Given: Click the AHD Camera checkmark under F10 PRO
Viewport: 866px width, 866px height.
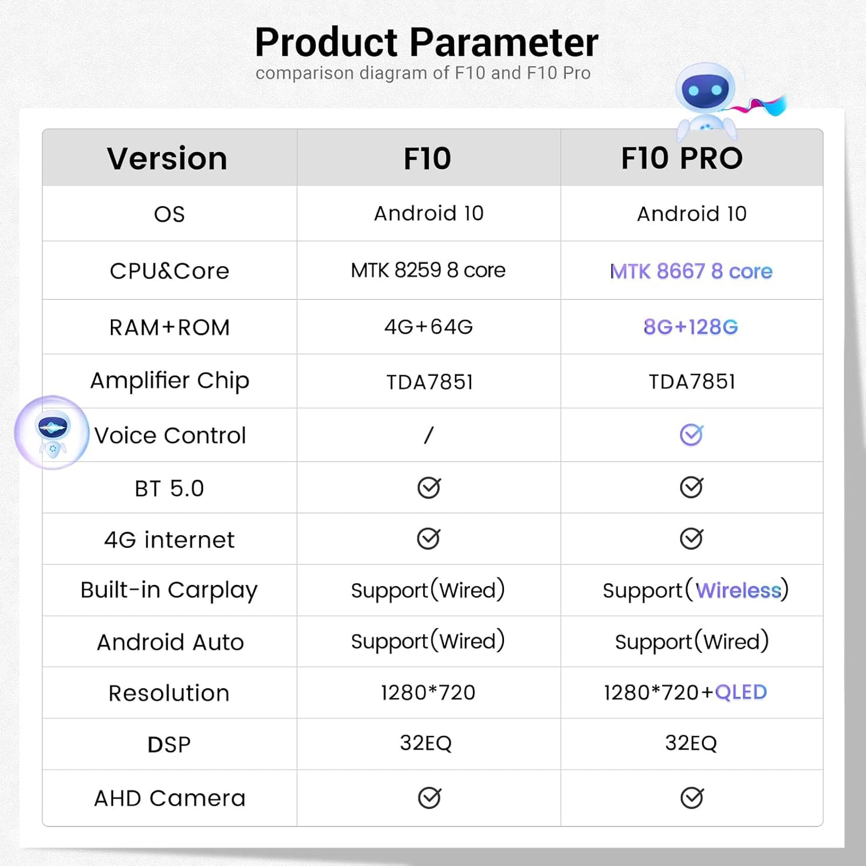Looking at the screenshot, I should 692,798.
